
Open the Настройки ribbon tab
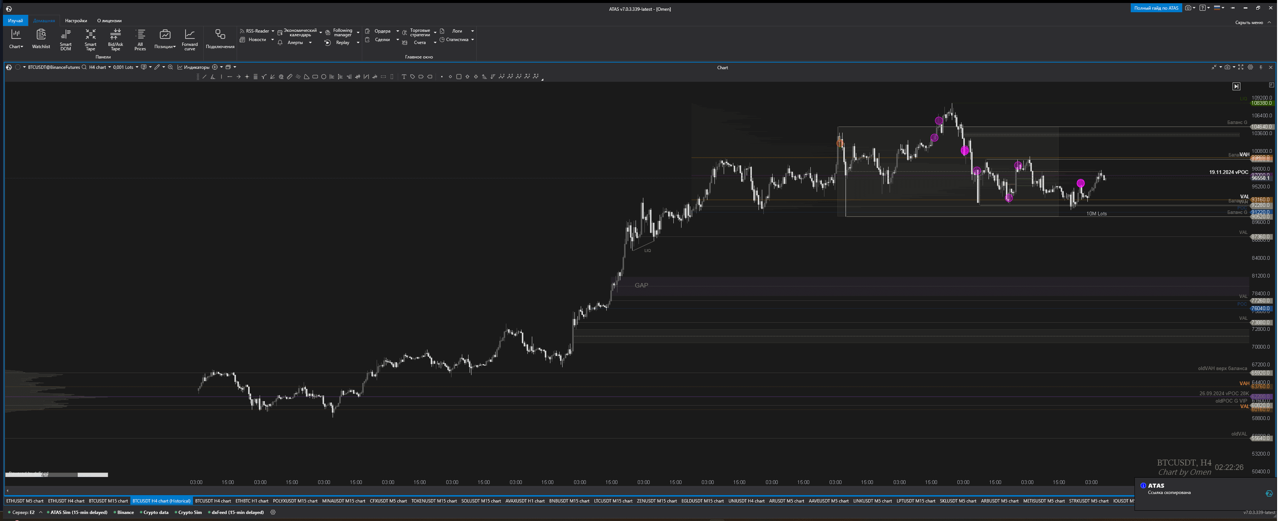coord(76,20)
